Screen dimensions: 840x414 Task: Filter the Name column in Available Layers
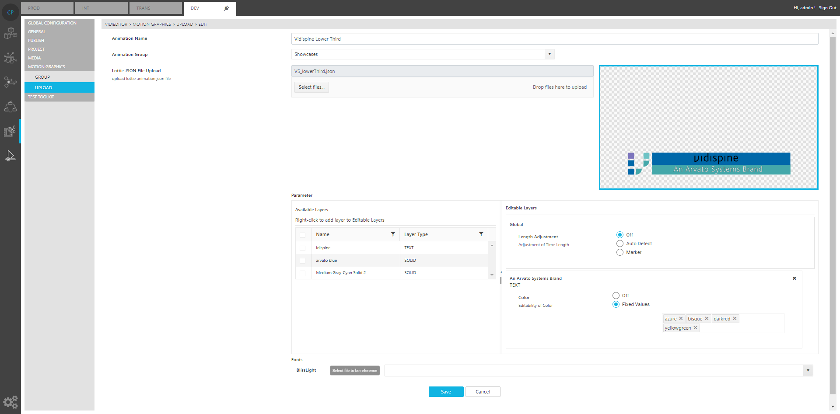[x=392, y=234]
